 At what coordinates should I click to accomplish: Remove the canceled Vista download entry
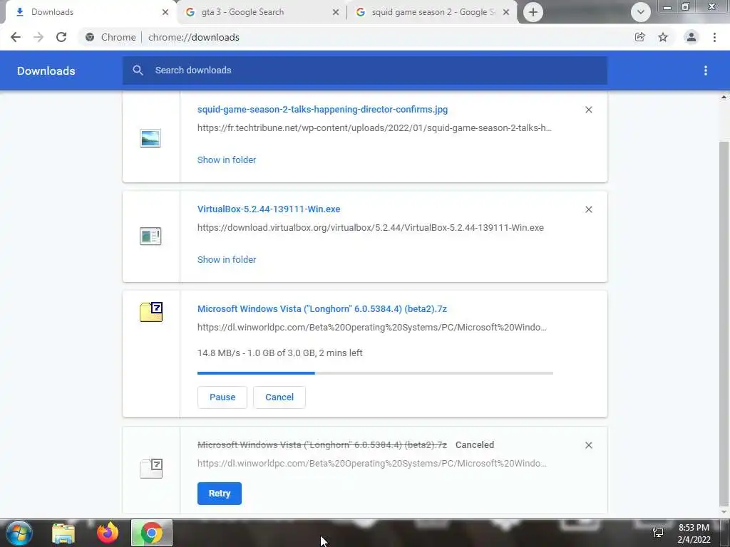[x=588, y=445]
